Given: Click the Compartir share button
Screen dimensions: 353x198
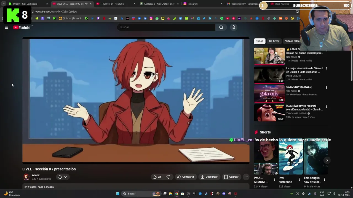Looking at the screenshot, I should point(185,177).
